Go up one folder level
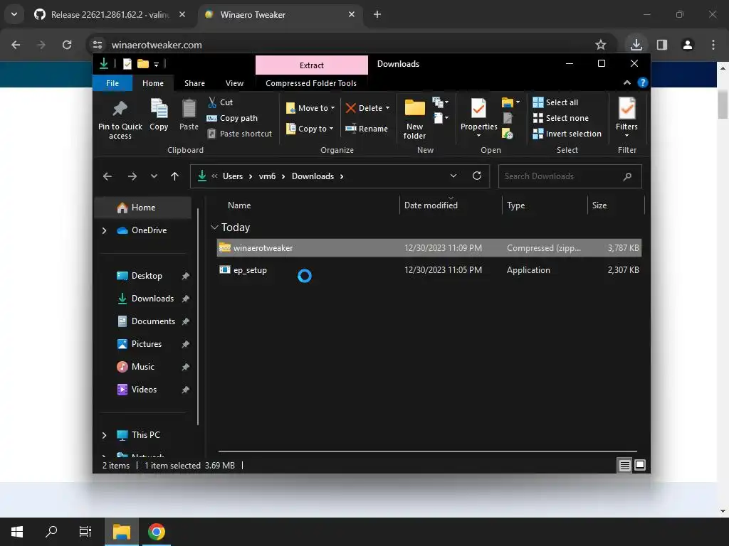The width and height of the screenshot is (729, 546). point(175,176)
